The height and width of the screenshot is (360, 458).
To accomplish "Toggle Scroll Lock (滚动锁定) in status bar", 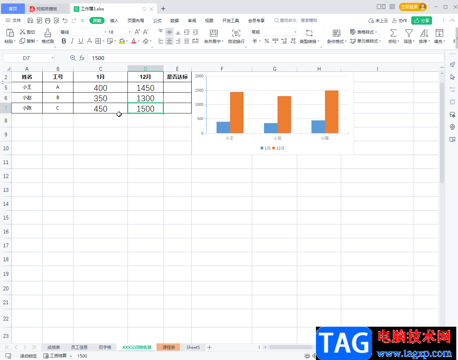I will (28, 356).
